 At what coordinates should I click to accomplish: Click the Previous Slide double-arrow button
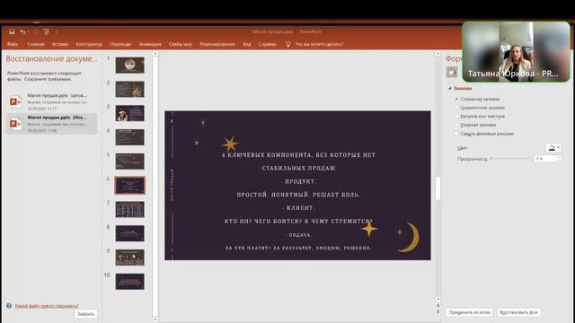pyautogui.click(x=438, y=305)
